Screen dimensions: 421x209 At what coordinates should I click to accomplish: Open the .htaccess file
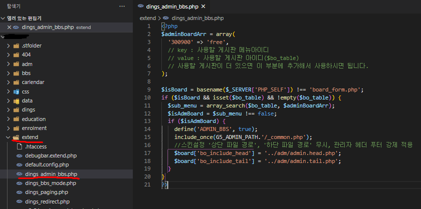coord(37,146)
